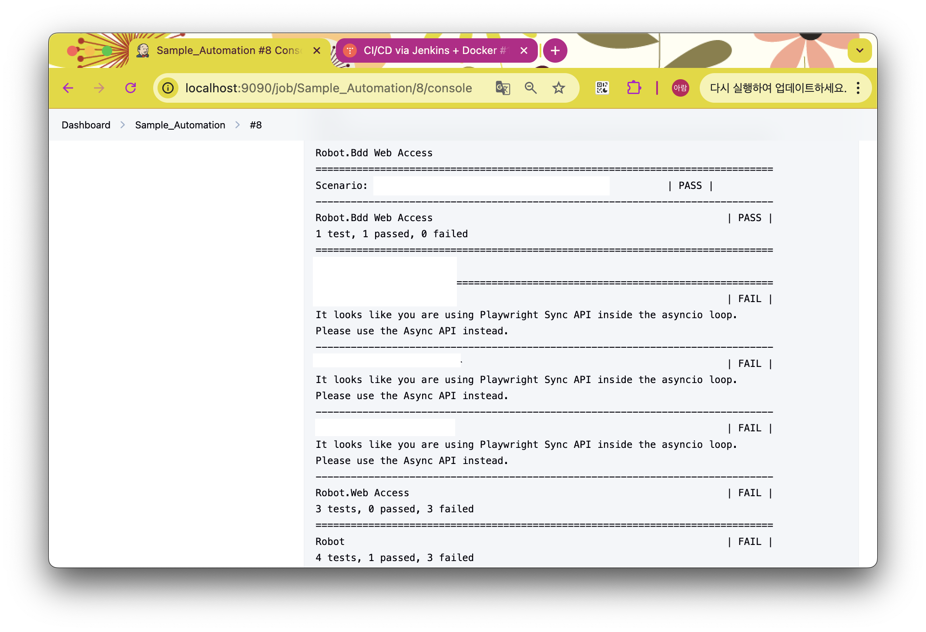Bookmark this page with the star icon
The width and height of the screenshot is (926, 632).
(558, 88)
